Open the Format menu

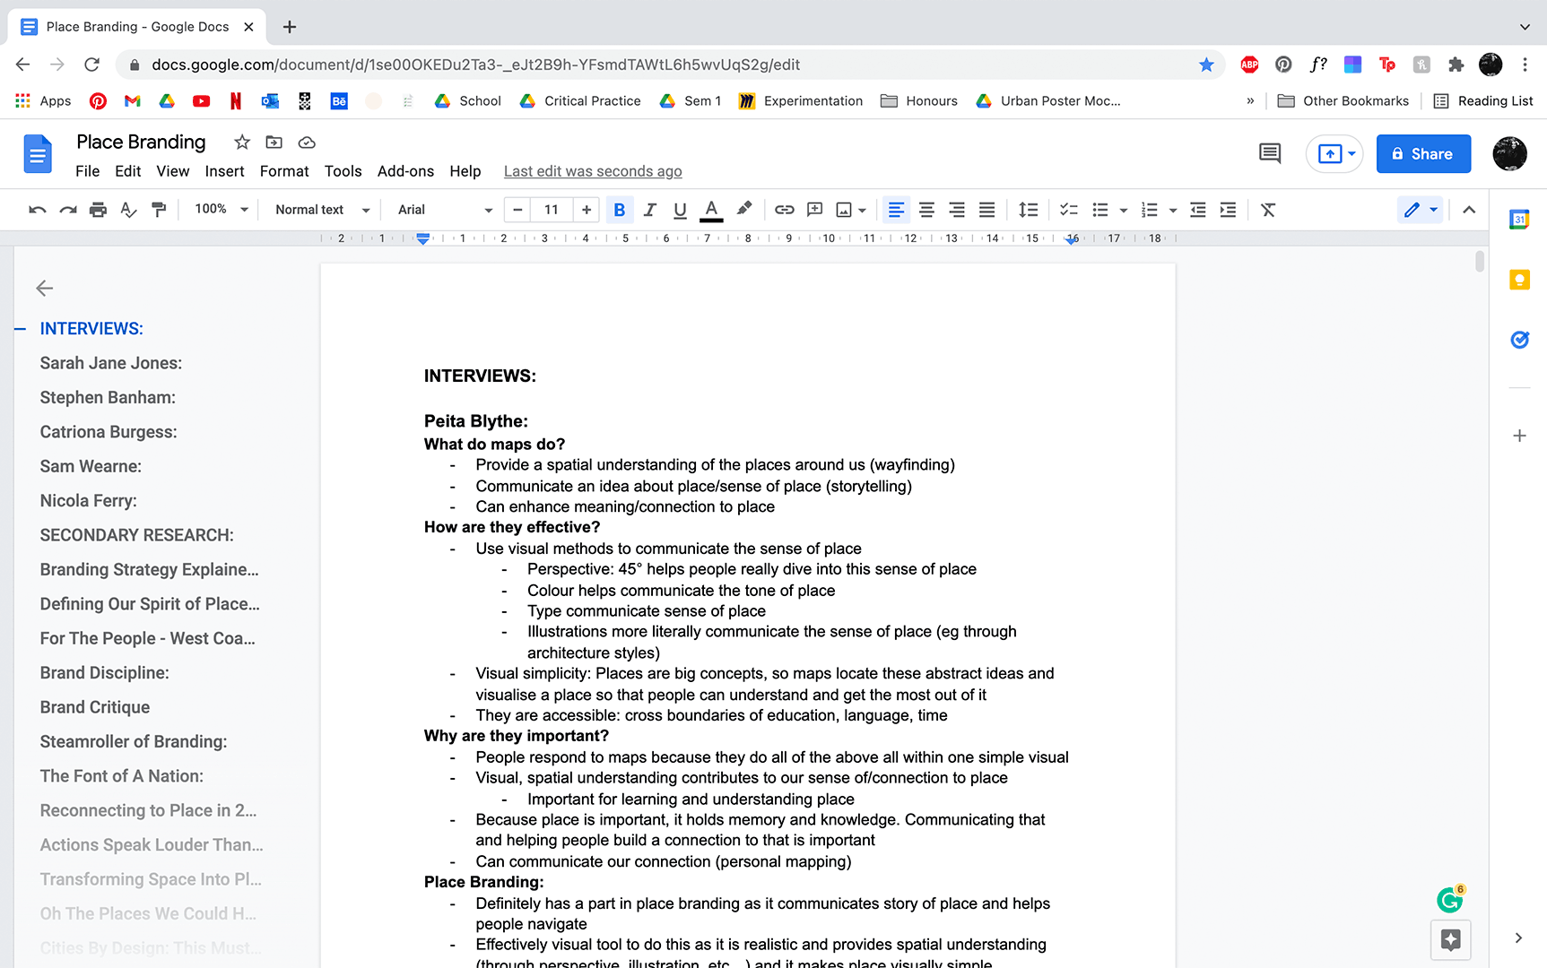[x=284, y=171]
